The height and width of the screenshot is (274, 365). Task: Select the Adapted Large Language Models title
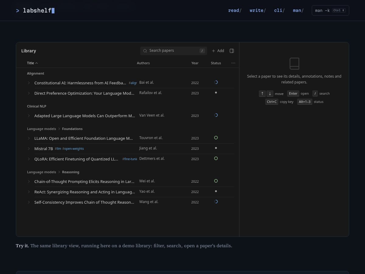click(x=85, y=116)
